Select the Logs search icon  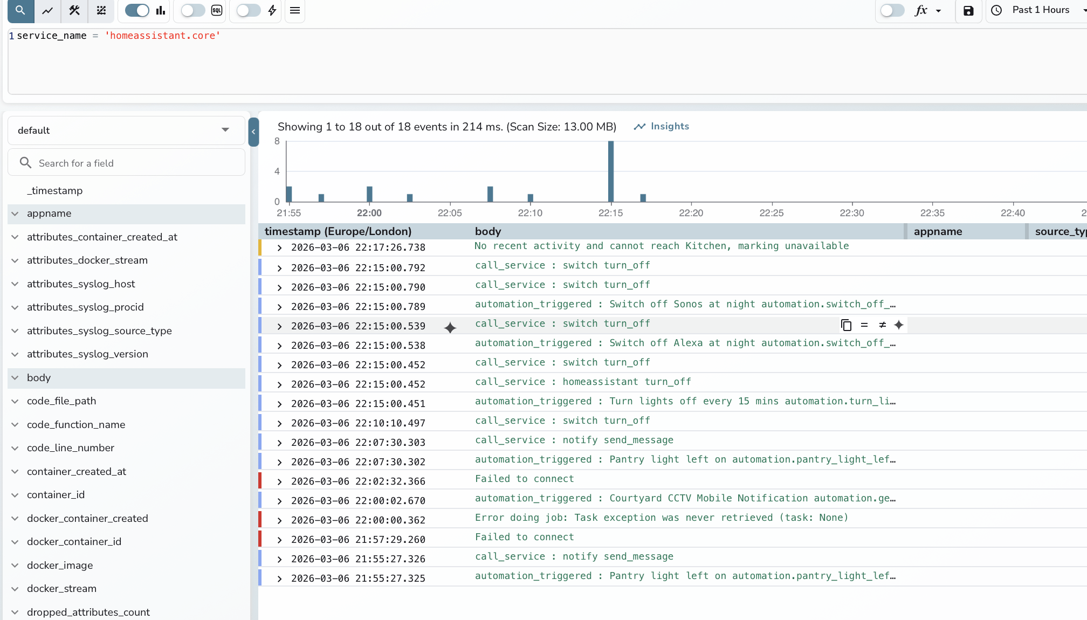(x=19, y=10)
